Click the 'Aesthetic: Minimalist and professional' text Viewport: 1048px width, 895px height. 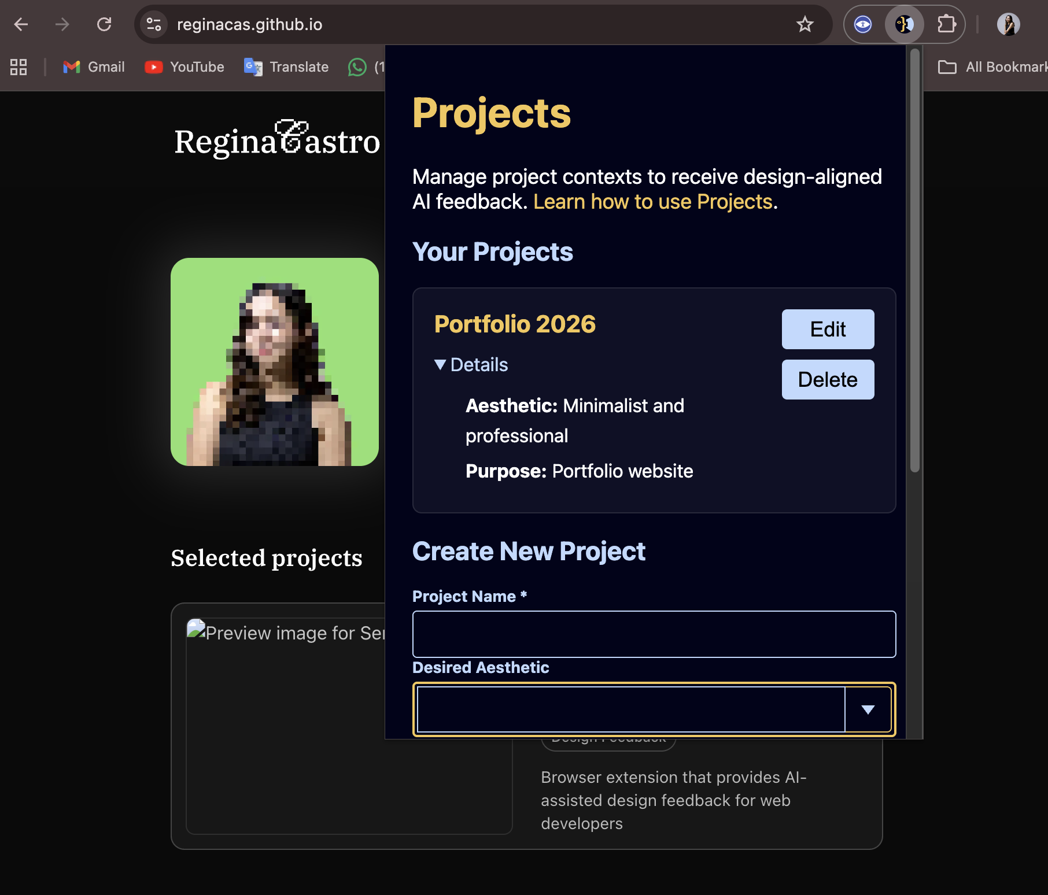[x=575, y=420]
